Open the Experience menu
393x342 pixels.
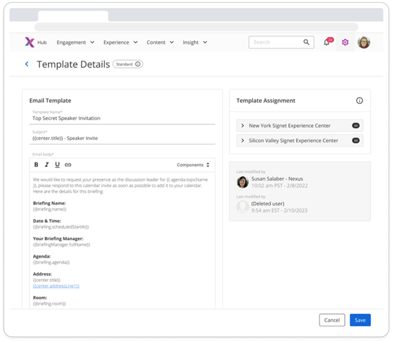click(x=120, y=42)
